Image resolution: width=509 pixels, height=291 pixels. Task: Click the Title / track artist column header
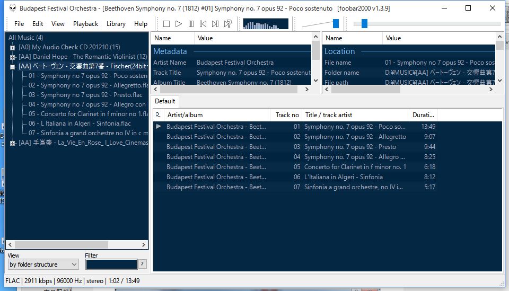click(x=355, y=115)
